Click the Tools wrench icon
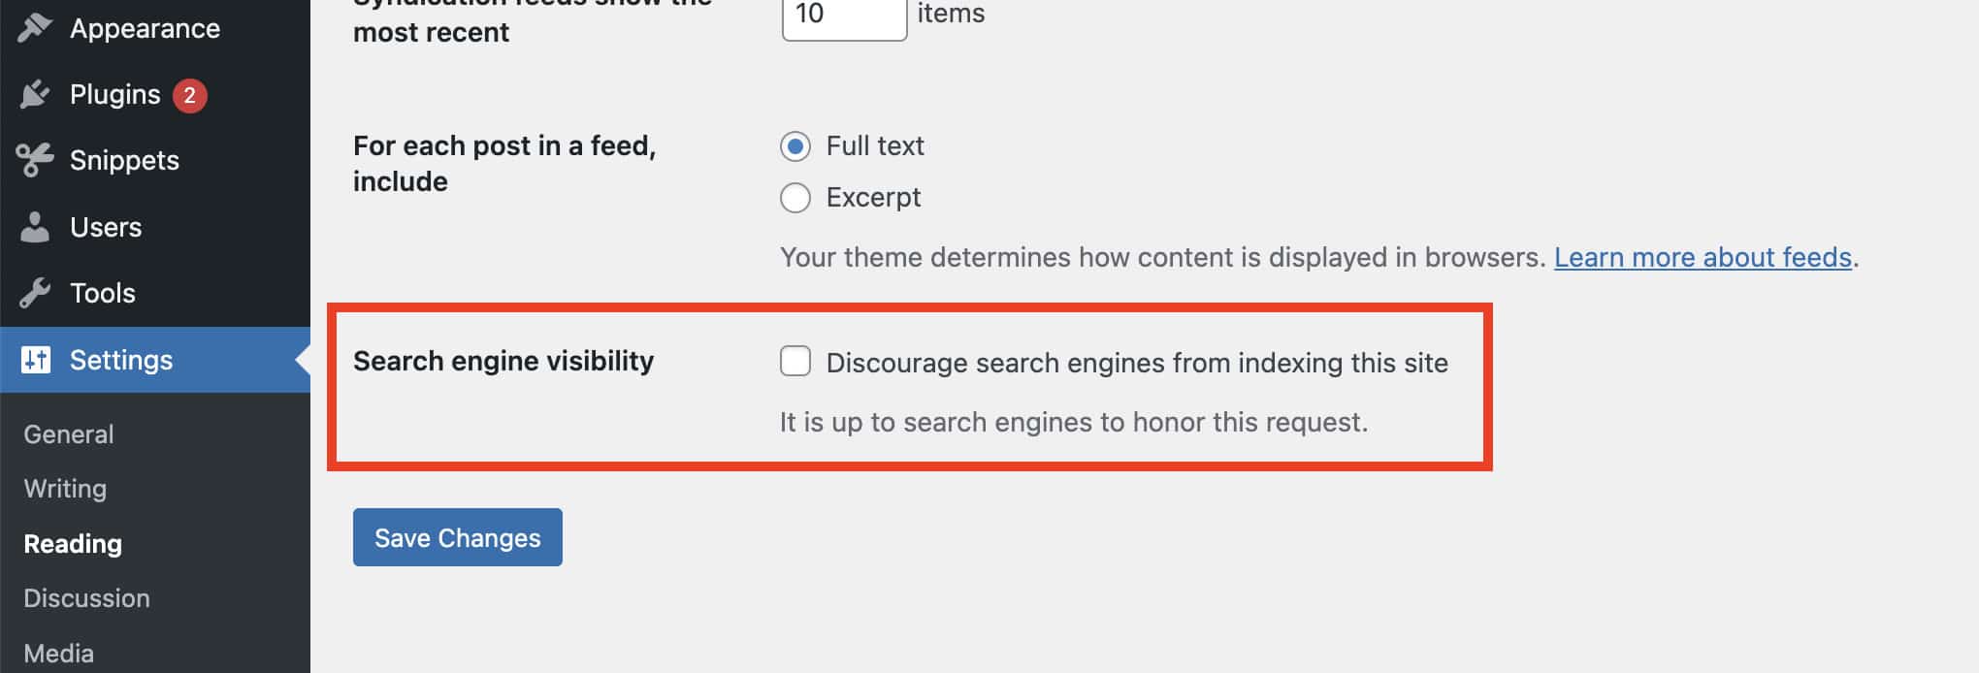 pyautogui.click(x=35, y=293)
